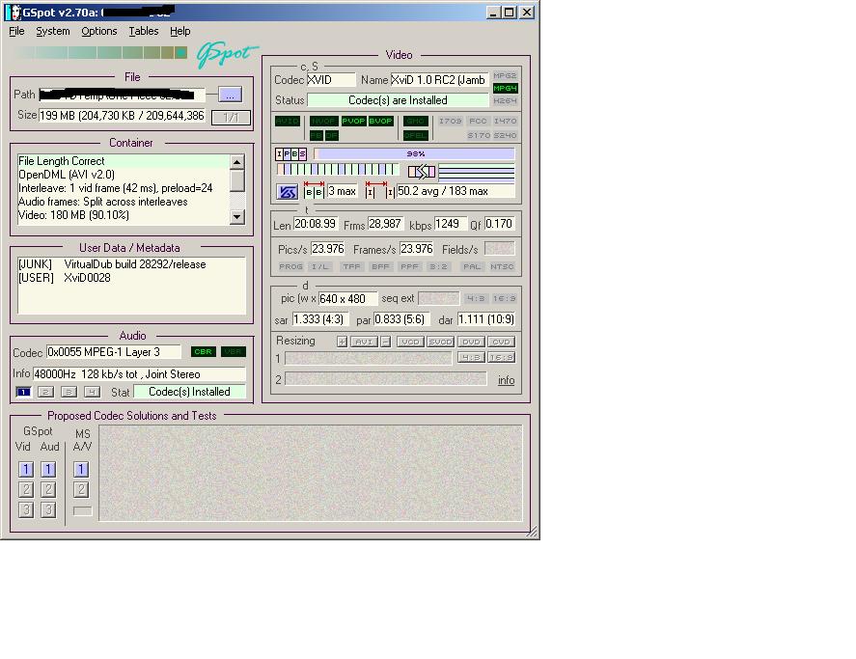The height and width of the screenshot is (659, 856).
Task: Click the browse '...' button beside Path
Action: pos(230,95)
